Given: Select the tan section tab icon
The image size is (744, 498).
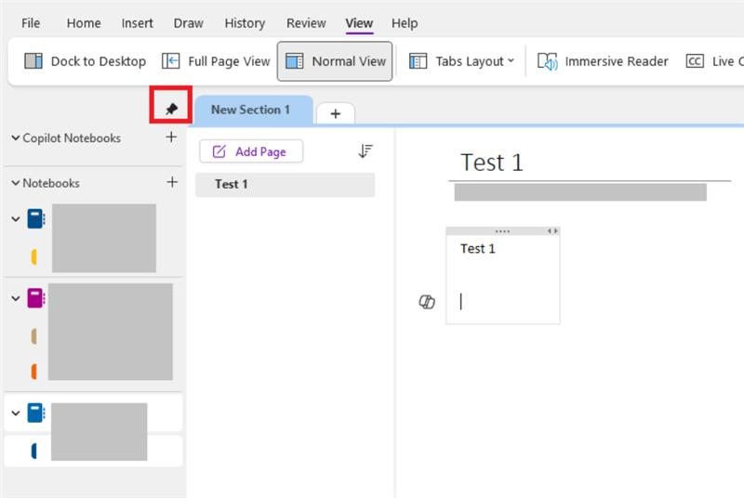Looking at the screenshot, I should pyautogui.click(x=33, y=336).
